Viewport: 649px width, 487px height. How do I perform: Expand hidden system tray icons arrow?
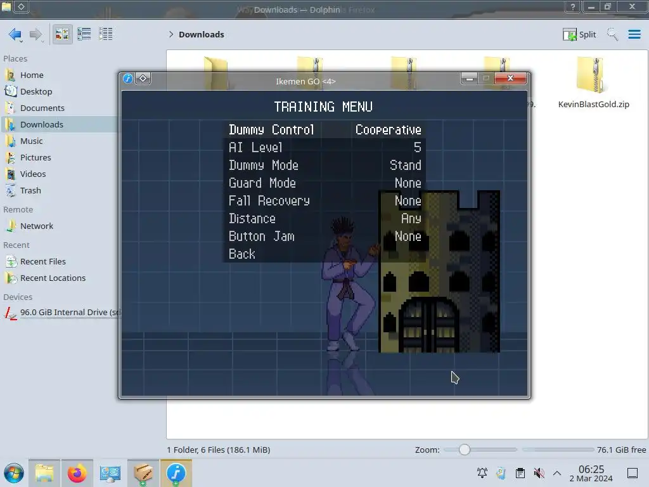[557, 473]
